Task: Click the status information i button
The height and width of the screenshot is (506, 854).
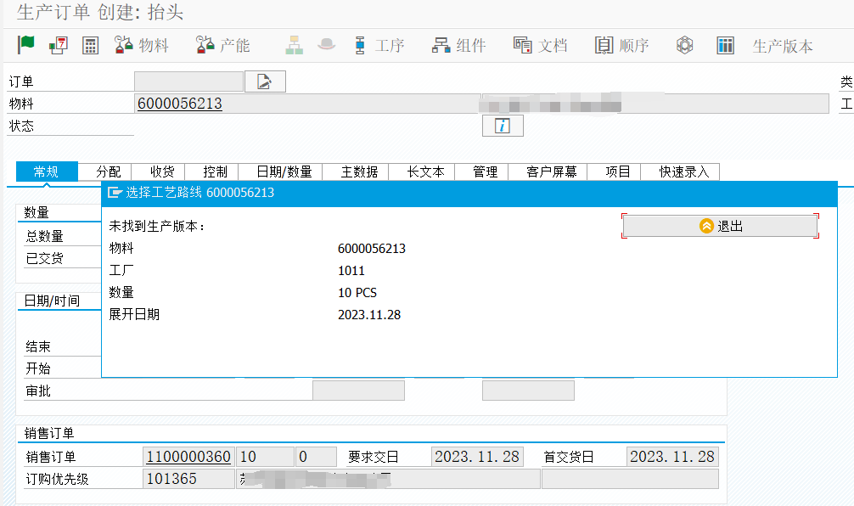Action: (x=503, y=126)
